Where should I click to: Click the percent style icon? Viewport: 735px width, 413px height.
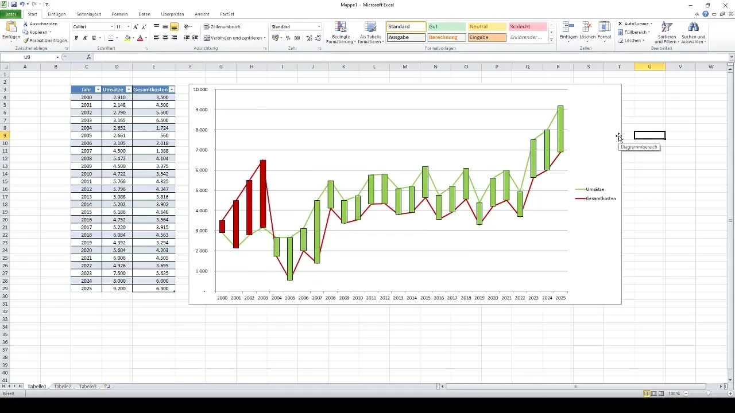[x=288, y=38]
